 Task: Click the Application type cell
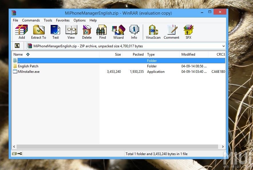pos(156,72)
